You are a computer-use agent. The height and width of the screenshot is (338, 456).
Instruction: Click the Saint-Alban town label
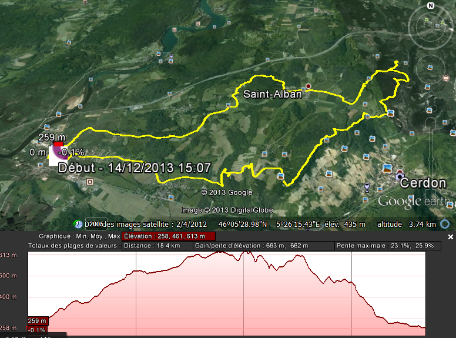tap(272, 94)
